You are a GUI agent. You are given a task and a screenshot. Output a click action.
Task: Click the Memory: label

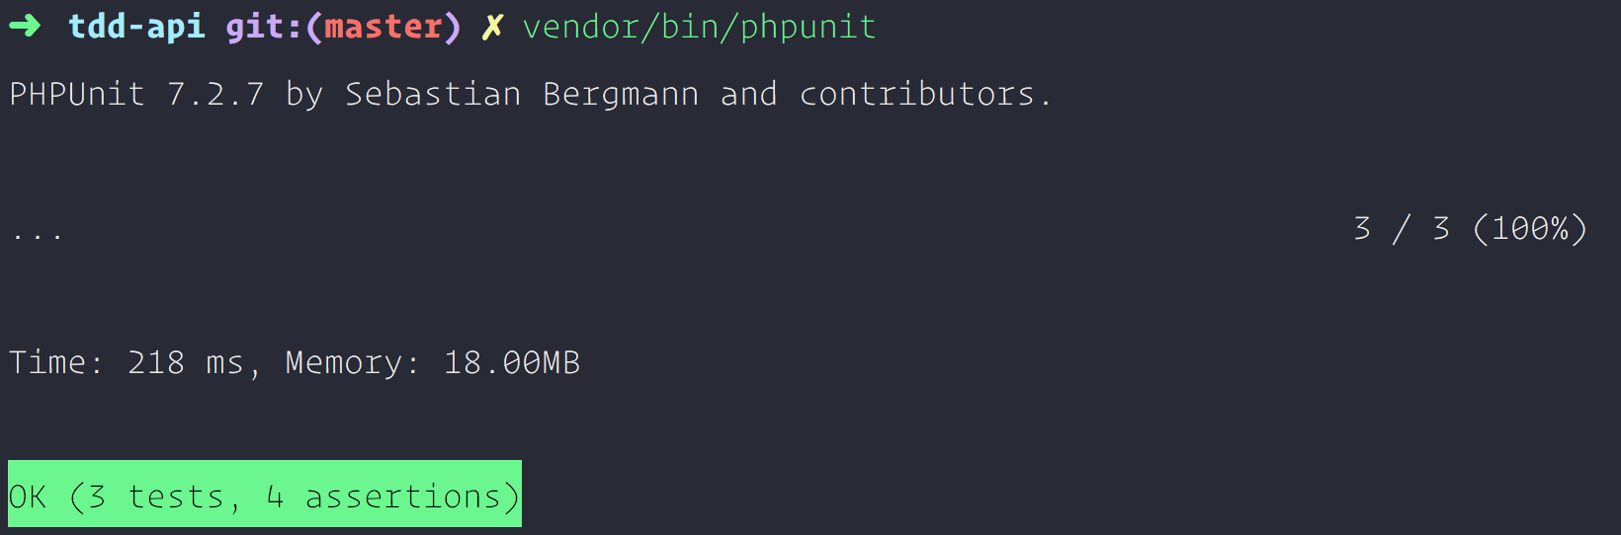coord(353,363)
